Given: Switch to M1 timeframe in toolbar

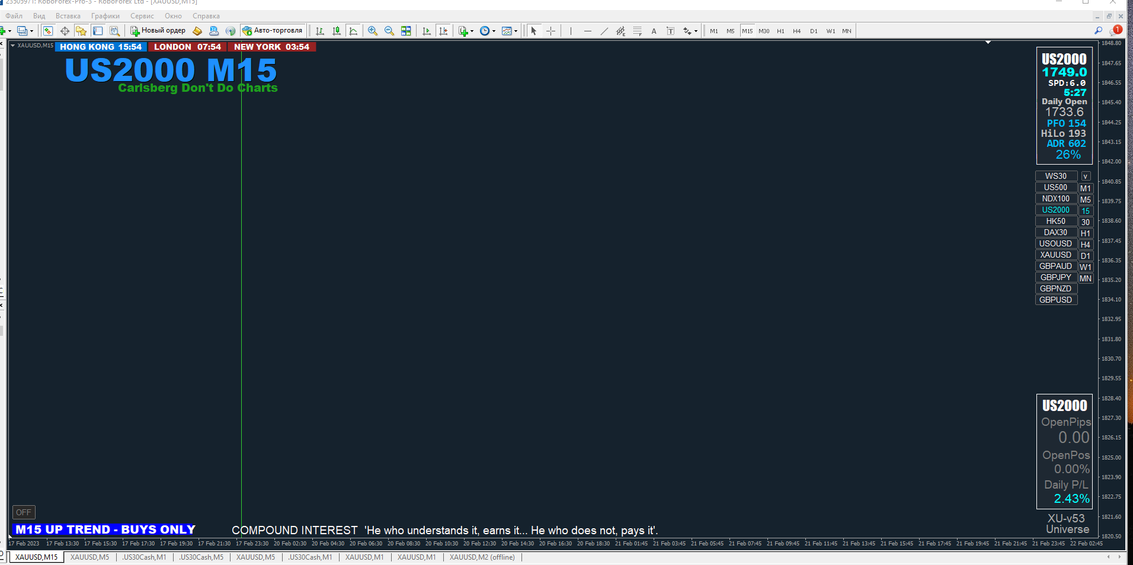Looking at the screenshot, I should pyautogui.click(x=714, y=31).
